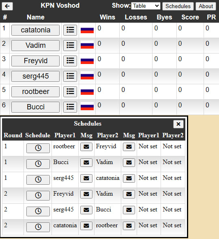Open list icon for catatonia row
The height and width of the screenshot is (239, 219).
coord(70,30)
